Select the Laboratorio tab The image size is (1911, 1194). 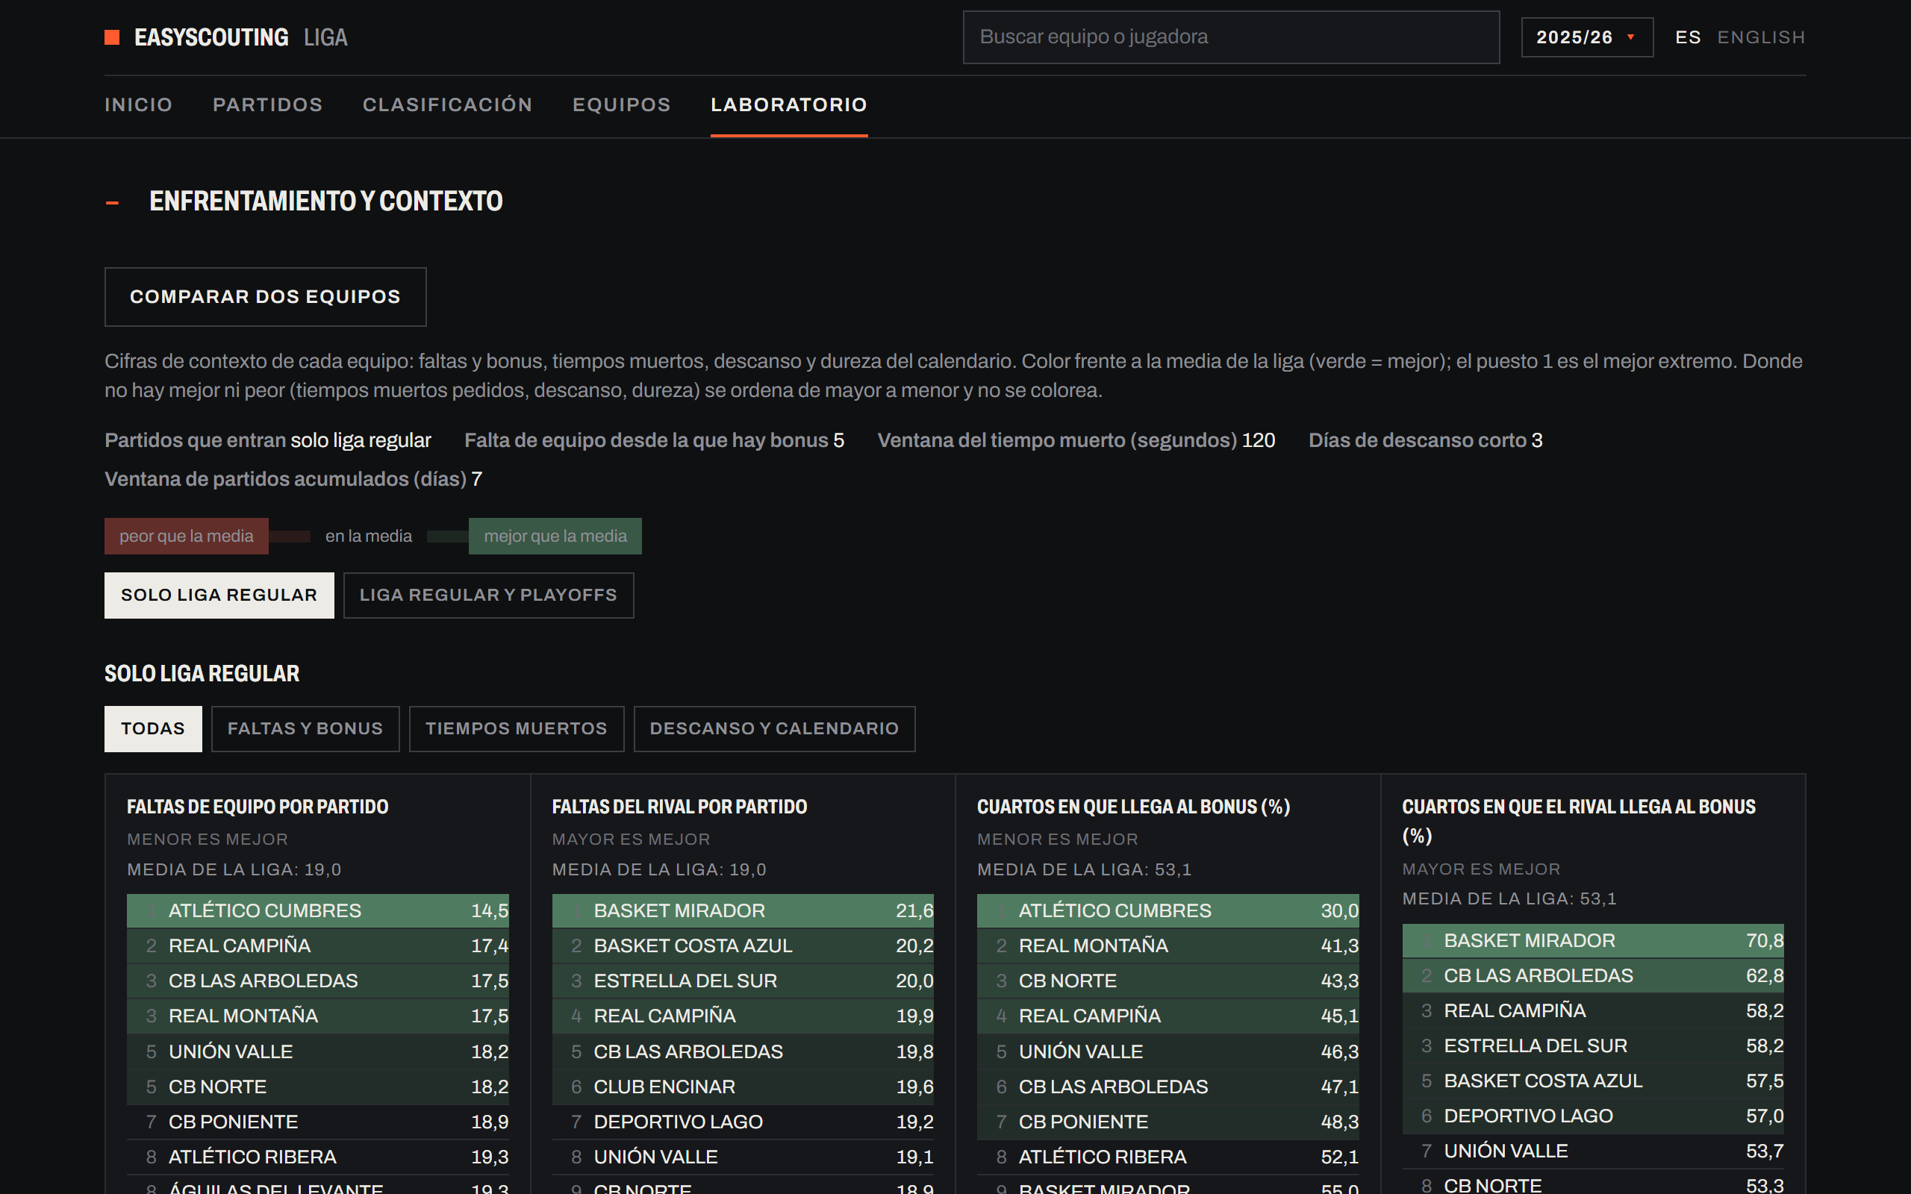pyautogui.click(x=789, y=105)
